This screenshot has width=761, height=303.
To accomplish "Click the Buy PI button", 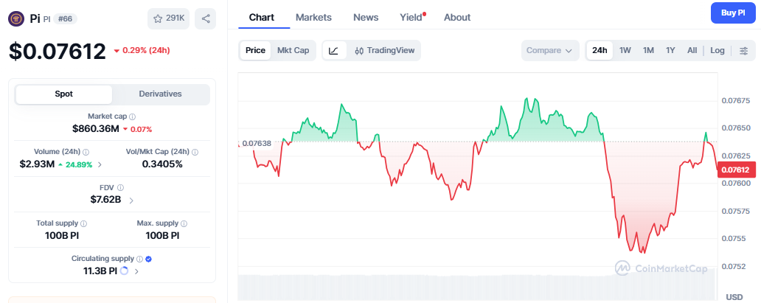I will (x=733, y=13).
